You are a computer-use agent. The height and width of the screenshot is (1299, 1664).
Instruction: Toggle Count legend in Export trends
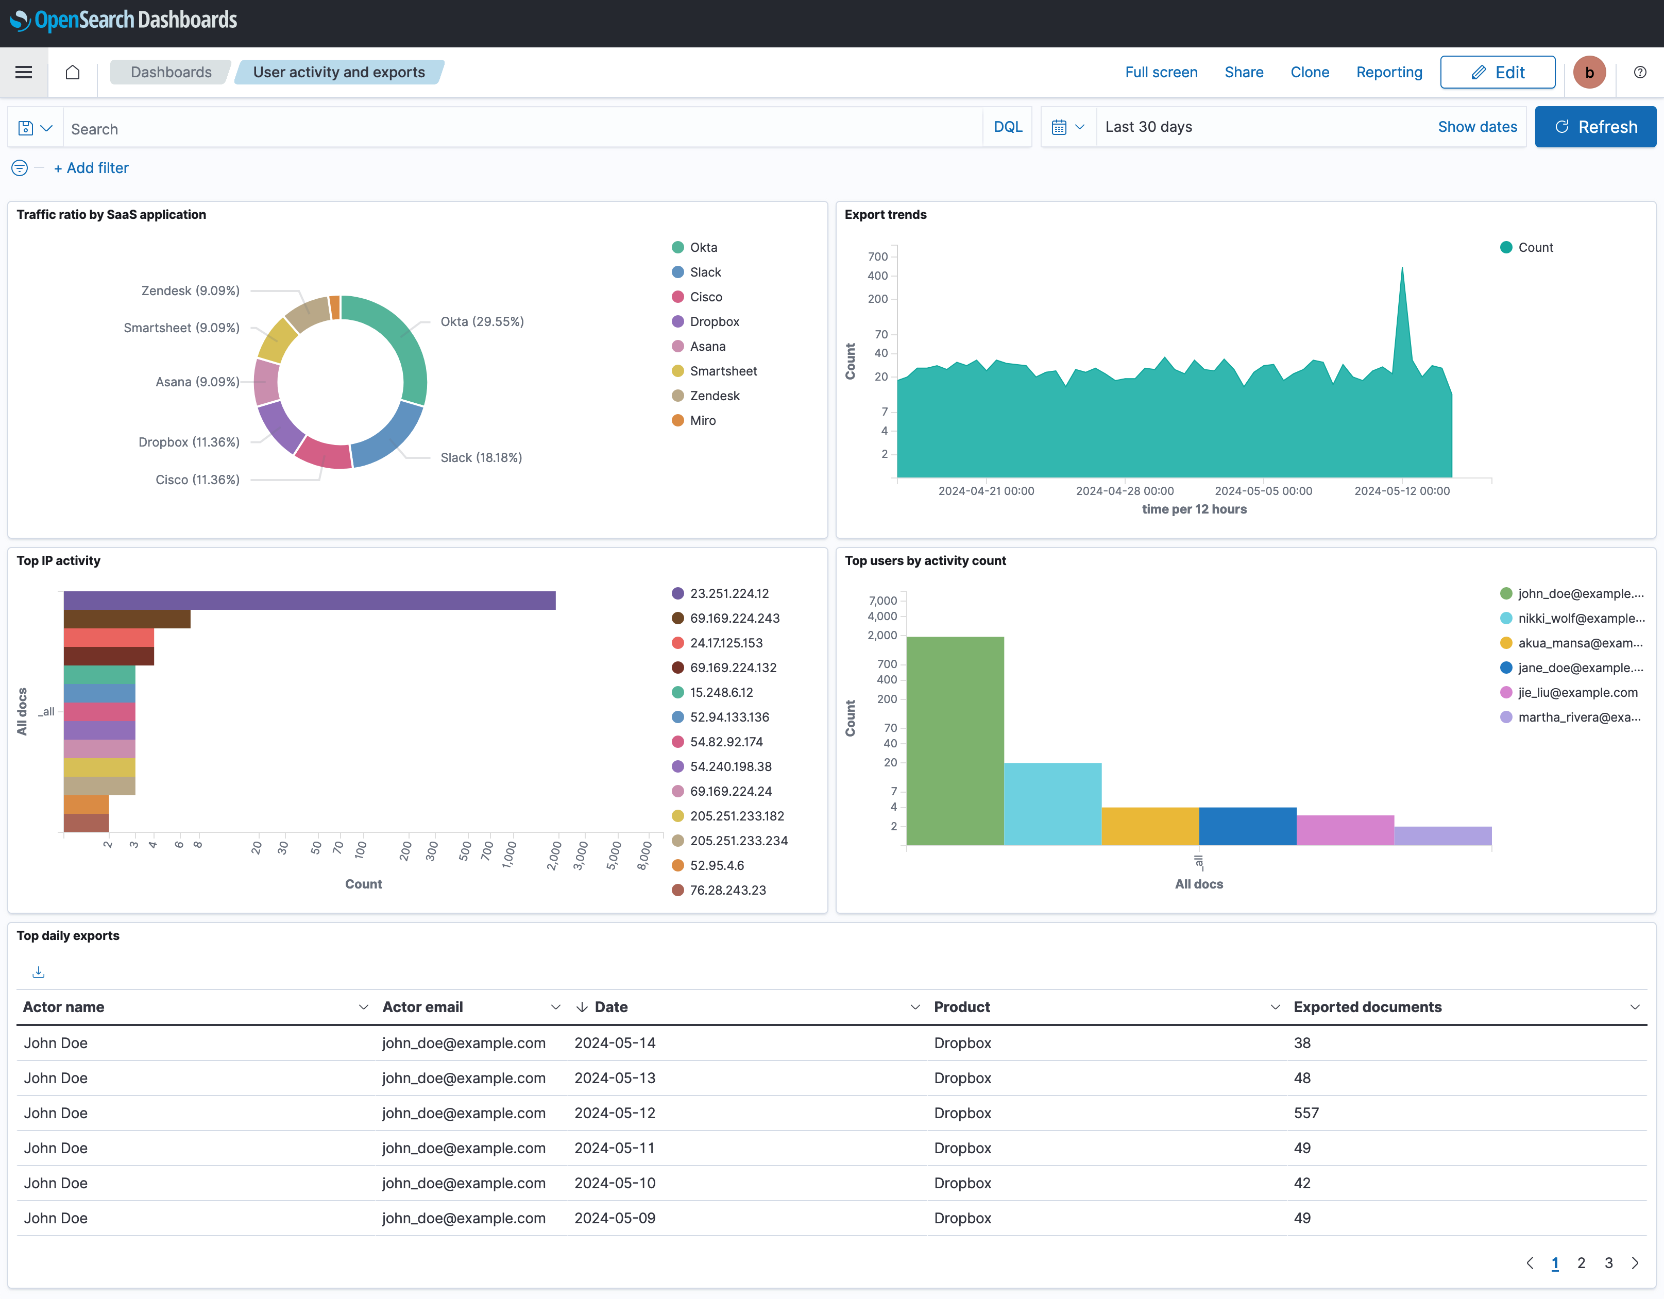[x=1535, y=248]
